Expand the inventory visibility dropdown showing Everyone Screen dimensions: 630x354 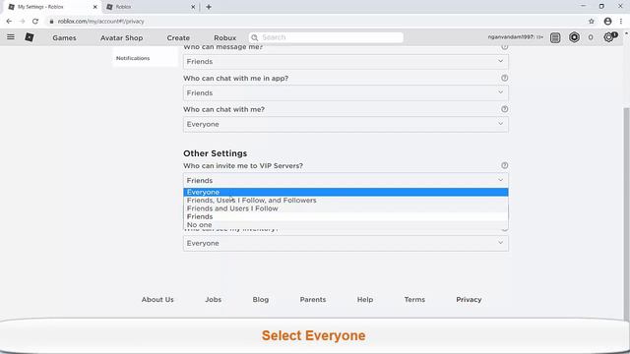(346, 243)
